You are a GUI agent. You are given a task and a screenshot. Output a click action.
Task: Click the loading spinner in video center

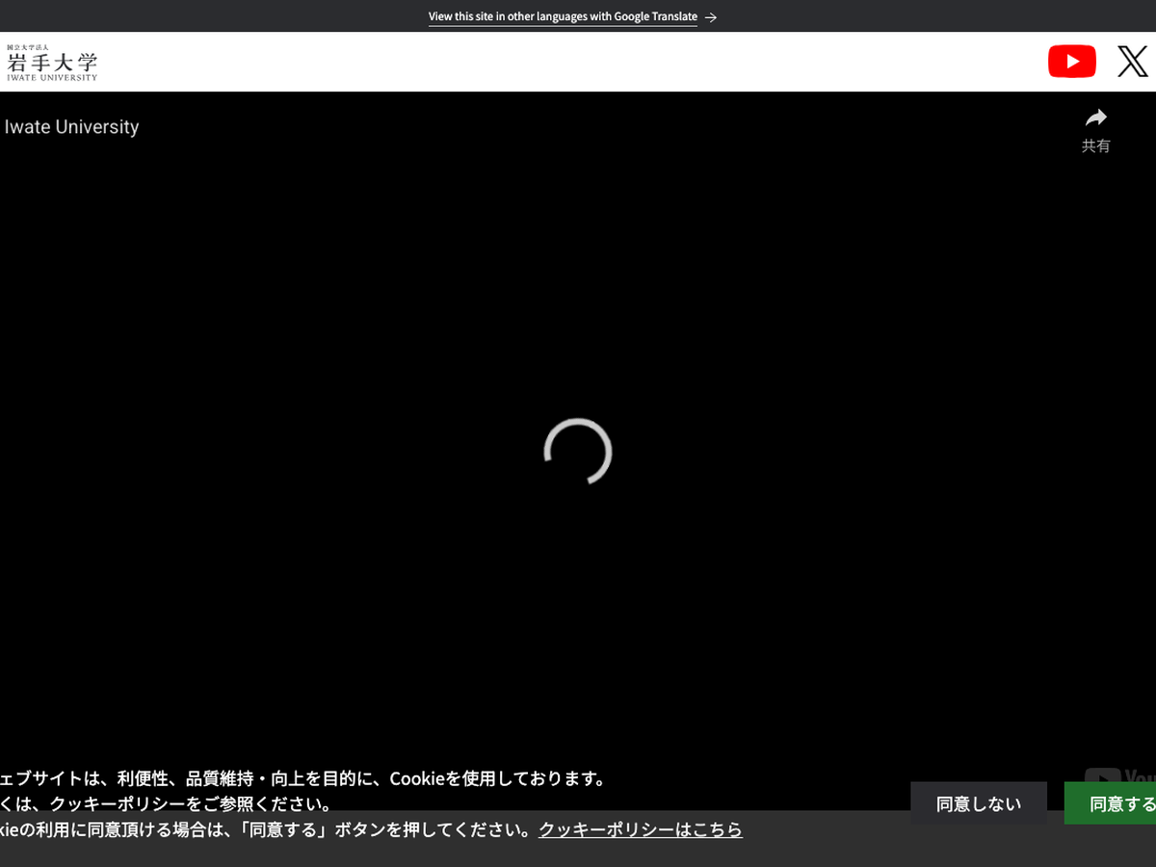[578, 452]
